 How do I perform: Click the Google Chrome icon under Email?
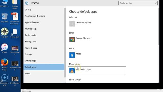[x=72, y=39]
